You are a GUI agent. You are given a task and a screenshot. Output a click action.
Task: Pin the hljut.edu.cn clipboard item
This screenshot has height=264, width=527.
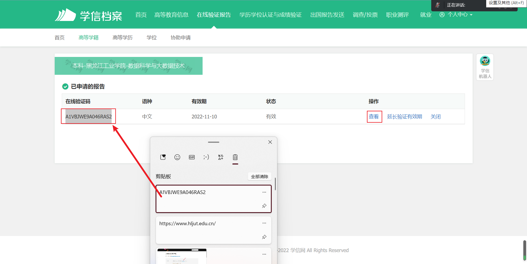point(264,237)
